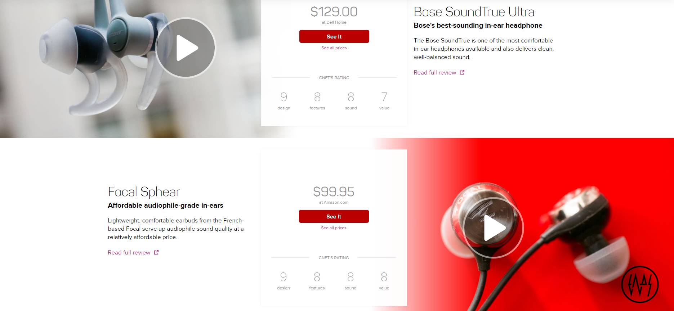Click the Bose SoundTrue Ultra title
The width and height of the screenshot is (674, 311).
coord(474,12)
